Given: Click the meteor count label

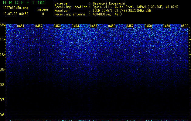Looking at the screenshot, I should coord(43,9).
